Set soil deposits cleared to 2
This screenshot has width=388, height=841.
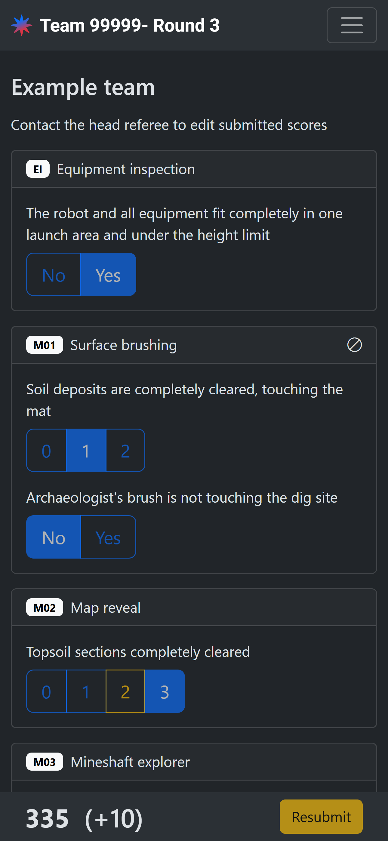125,450
